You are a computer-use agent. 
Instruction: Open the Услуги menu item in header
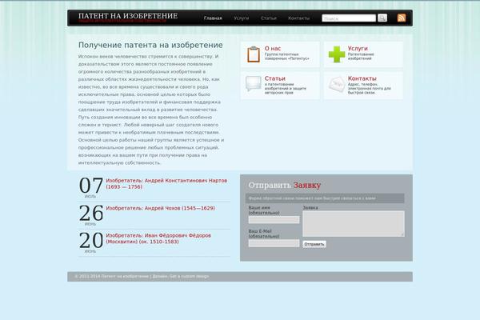(242, 18)
